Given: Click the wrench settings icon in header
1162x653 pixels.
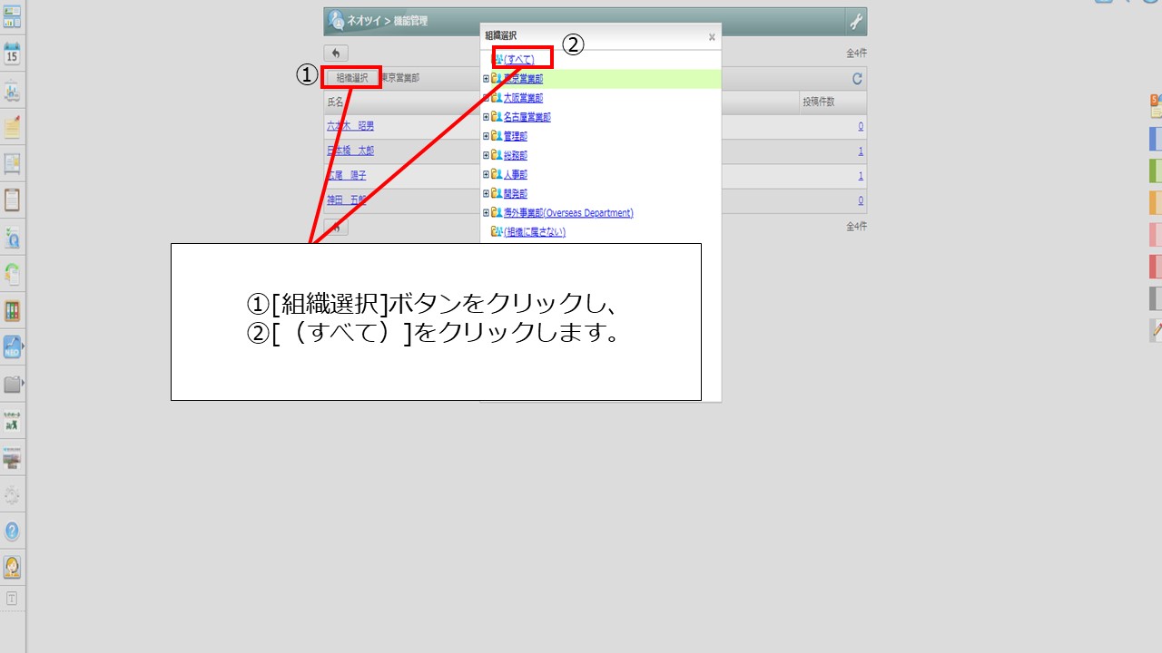Looking at the screenshot, I should tap(855, 21).
